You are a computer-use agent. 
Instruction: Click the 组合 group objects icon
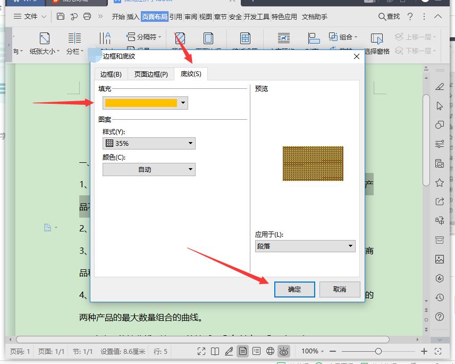(333, 37)
